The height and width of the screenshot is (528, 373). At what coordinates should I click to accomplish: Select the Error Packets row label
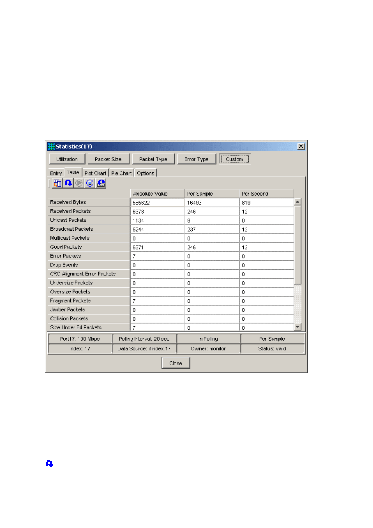coord(89,256)
